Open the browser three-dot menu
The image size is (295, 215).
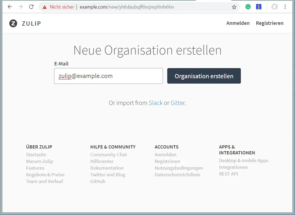click(x=285, y=7)
